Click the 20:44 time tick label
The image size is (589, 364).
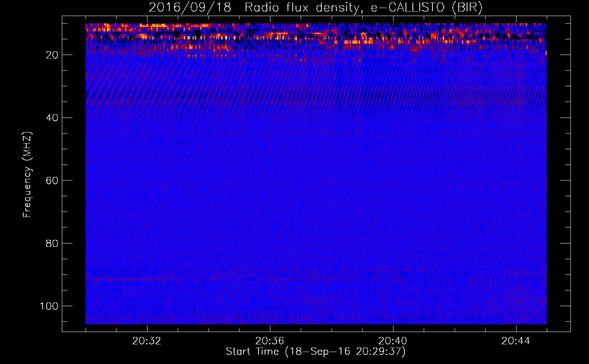516,341
